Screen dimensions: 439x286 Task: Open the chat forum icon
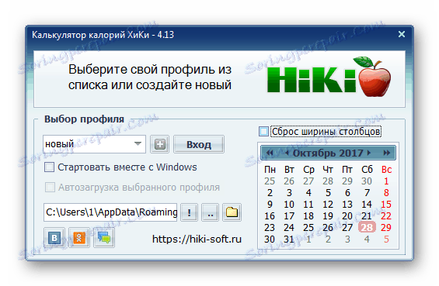point(104,238)
